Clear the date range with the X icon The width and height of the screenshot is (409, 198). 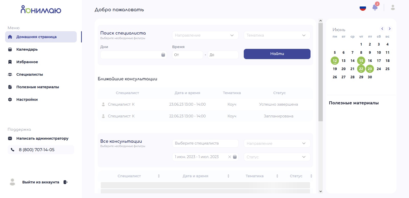pyautogui.click(x=229, y=157)
